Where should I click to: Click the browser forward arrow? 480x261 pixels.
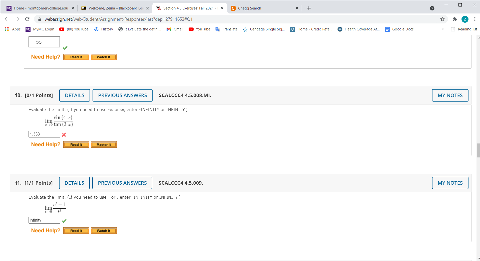17,19
